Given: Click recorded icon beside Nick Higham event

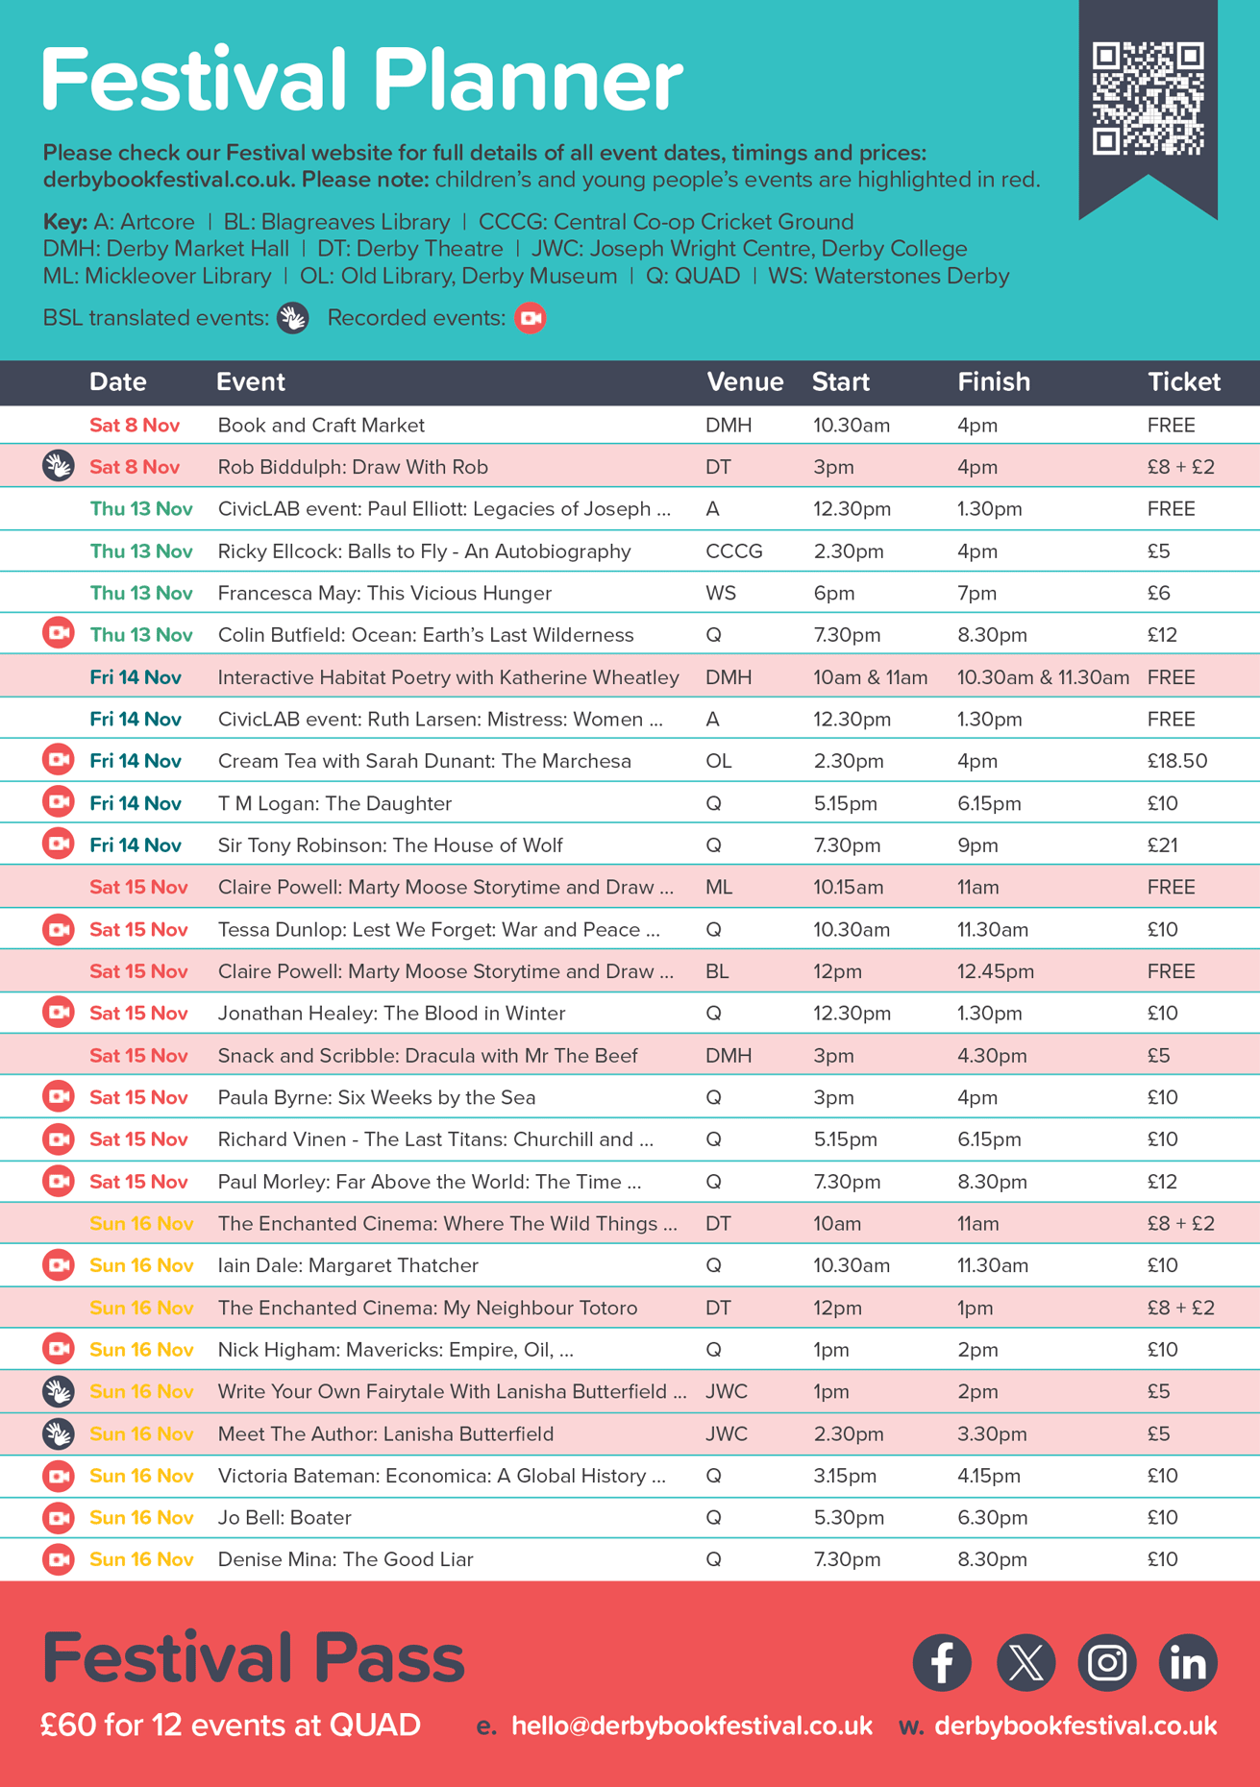Looking at the screenshot, I should point(59,1349).
